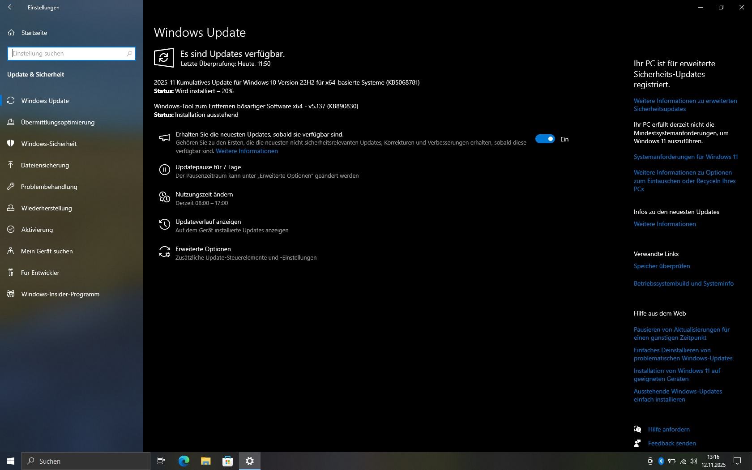The width and height of the screenshot is (752, 470).
Task: Click the Windows-Insider-Programm cat icon
Action: 11,294
